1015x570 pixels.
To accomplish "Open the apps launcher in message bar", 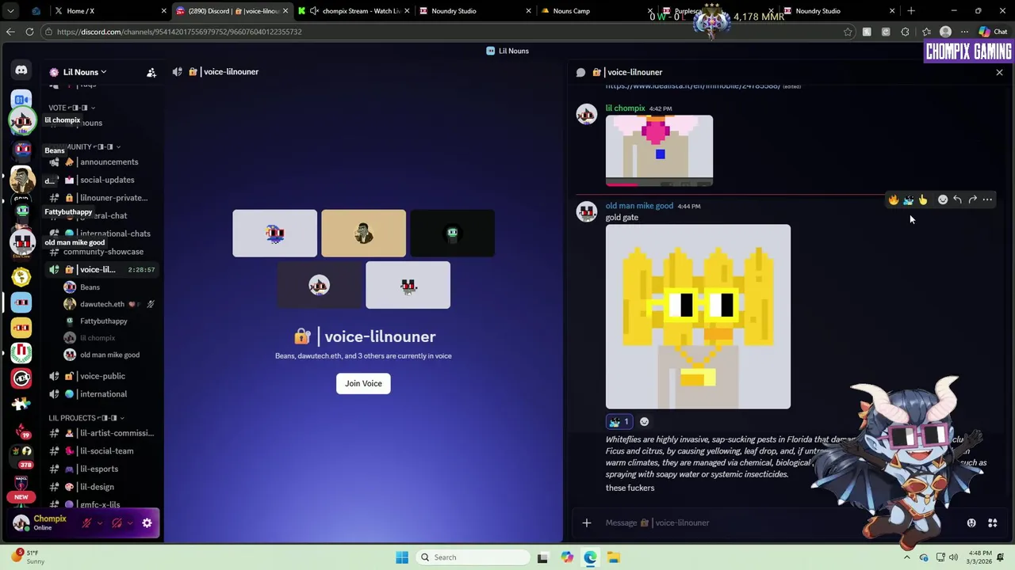I will [x=992, y=522].
